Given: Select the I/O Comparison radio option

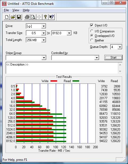Looking at the screenshot, I should point(92,31).
